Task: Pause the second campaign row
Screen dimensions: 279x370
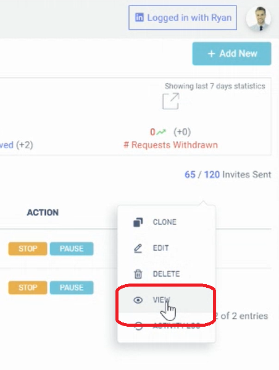Action: 72,287
